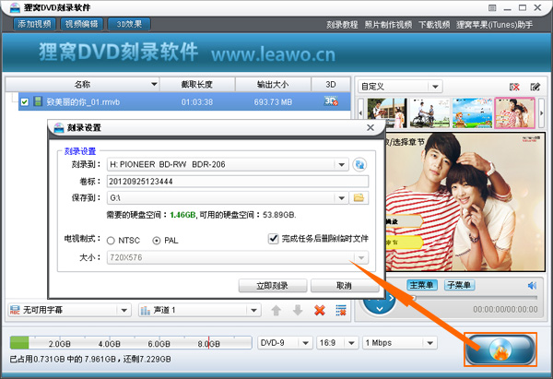The image size is (553, 379).
Task: Toggle delete temporary files after completion checkbox
Action: pos(273,239)
